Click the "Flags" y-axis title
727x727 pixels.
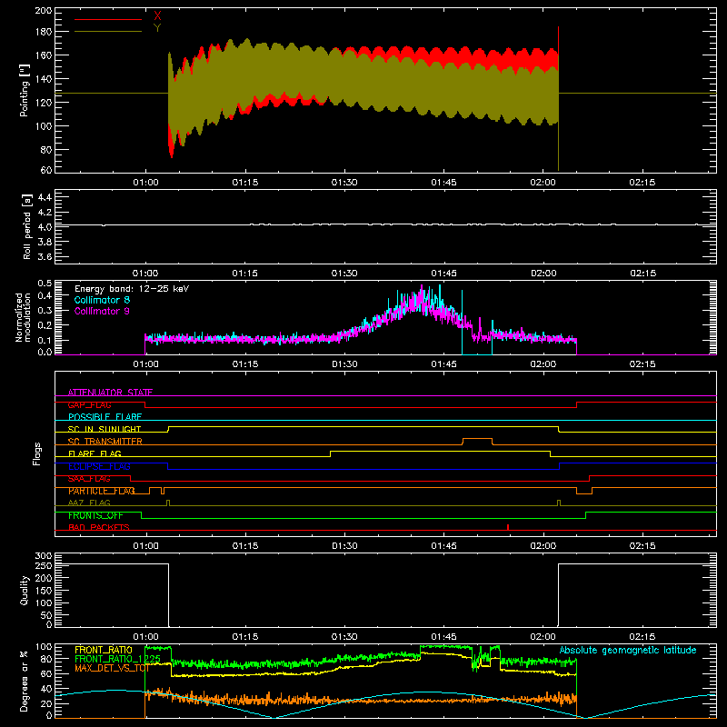[37, 453]
